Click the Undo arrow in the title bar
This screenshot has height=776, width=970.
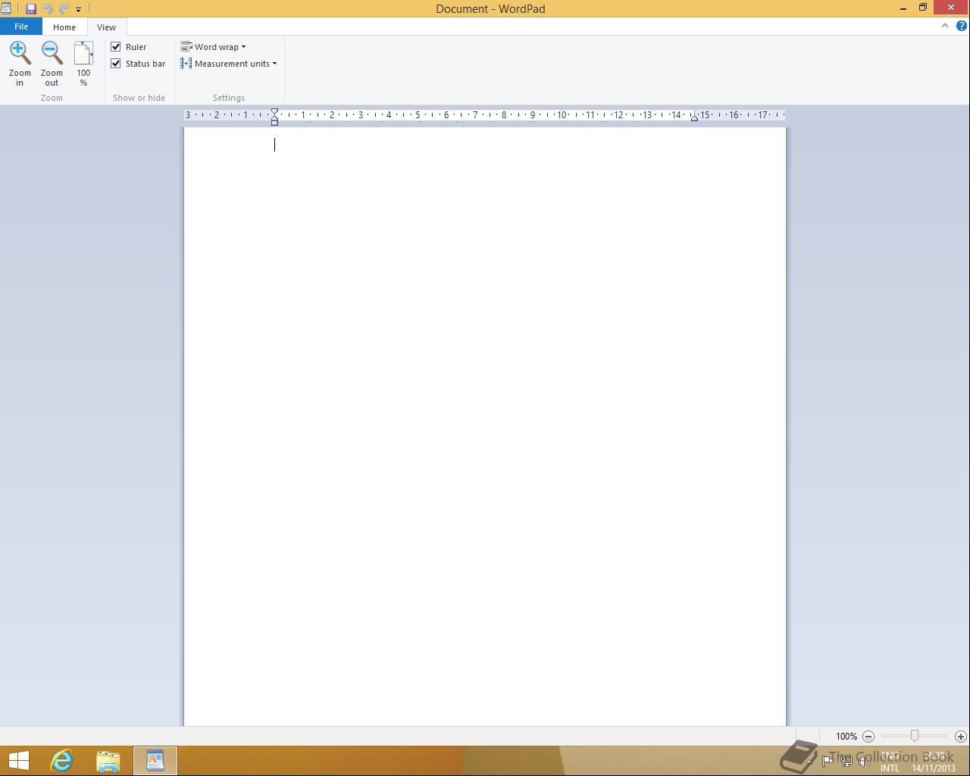point(48,9)
